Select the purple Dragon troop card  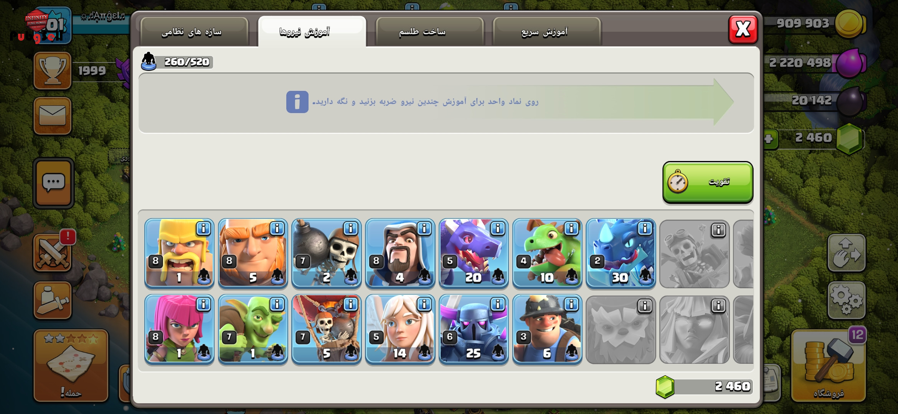[x=474, y=253]
